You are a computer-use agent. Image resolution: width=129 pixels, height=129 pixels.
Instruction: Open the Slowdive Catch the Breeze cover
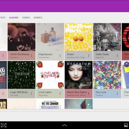coord(21,37)
